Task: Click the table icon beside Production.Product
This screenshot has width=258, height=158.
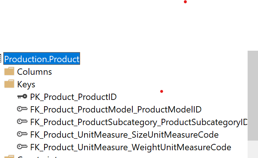Action: pyautogui.click(x=0, y=58)
